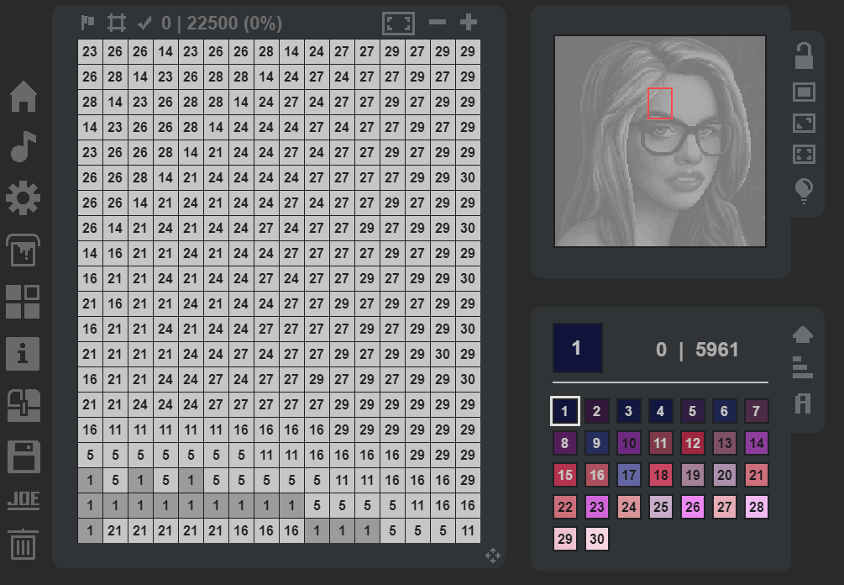
Task: Click the lightbulb hint icon
Action: coord(804,191)
